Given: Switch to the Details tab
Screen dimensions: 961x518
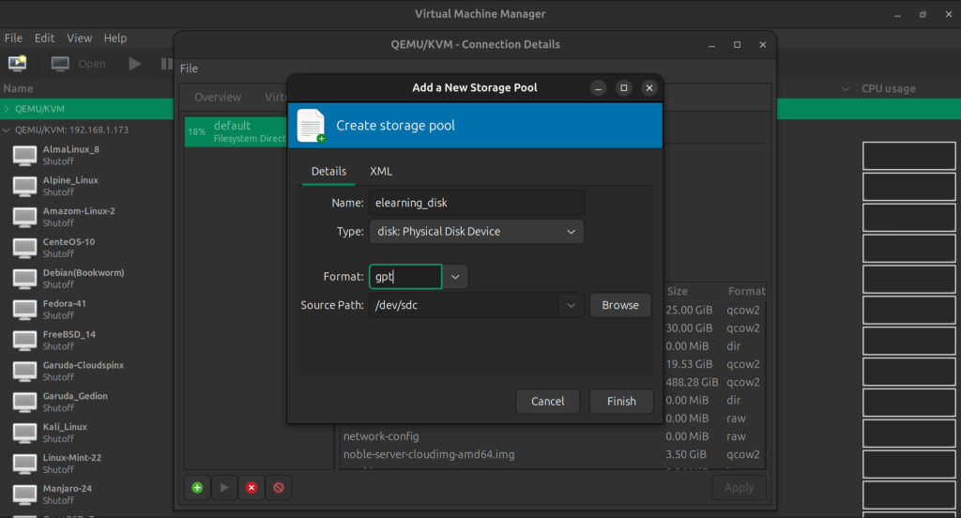Looking at the screenshot, I should pos(328,172).
